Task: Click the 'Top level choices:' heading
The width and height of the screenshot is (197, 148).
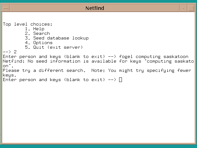Action: [x=28, y=24]
